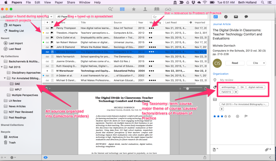Open the PDF toolbar page dropdown
This screenshot has height=161, width=276.
coord(48,88)
